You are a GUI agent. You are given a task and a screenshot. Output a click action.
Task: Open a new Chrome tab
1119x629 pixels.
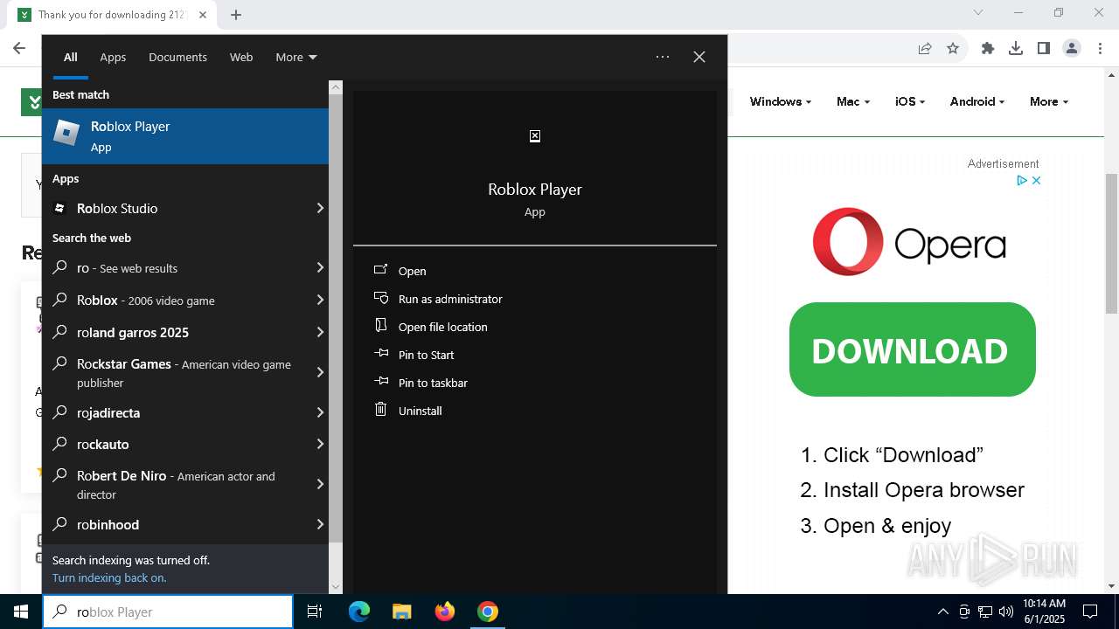pos(236,15)
